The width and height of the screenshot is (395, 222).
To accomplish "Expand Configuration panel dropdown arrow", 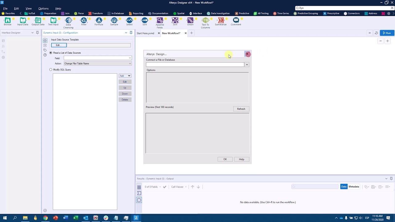I will [126, 33].
